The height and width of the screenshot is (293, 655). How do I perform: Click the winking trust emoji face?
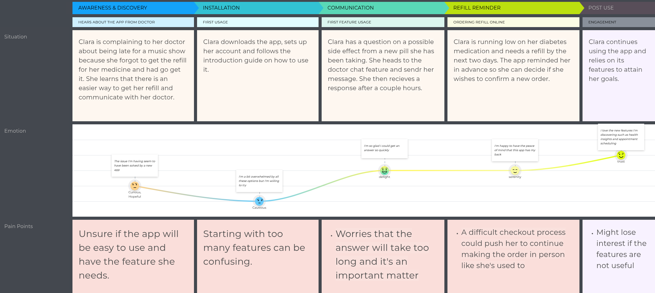[x=621, y=155]
